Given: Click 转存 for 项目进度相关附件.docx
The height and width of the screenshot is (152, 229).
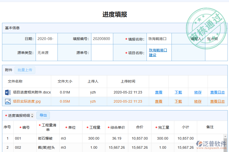Looking at the screenshot, I should point(198,92).
